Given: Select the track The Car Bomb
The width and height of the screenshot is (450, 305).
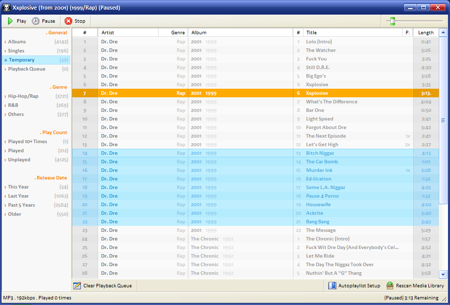Looking at the screenshot, I should (x=256, y=162).
